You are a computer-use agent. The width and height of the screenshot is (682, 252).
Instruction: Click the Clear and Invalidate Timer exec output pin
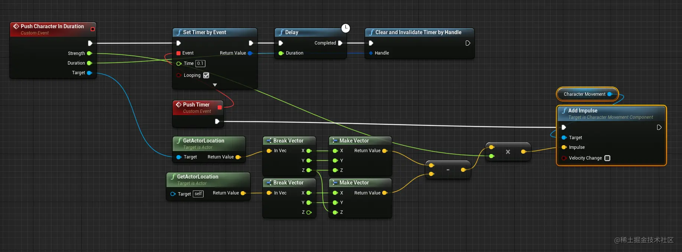[x=468, y=43]
